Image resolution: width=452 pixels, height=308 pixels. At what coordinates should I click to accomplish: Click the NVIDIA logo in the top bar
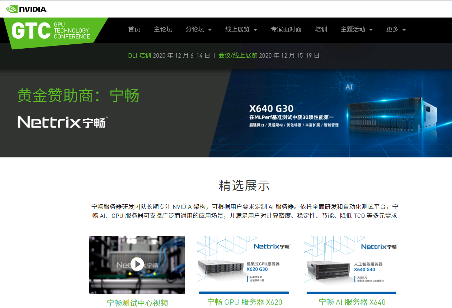pyautogui.click(x=27, y=9)
